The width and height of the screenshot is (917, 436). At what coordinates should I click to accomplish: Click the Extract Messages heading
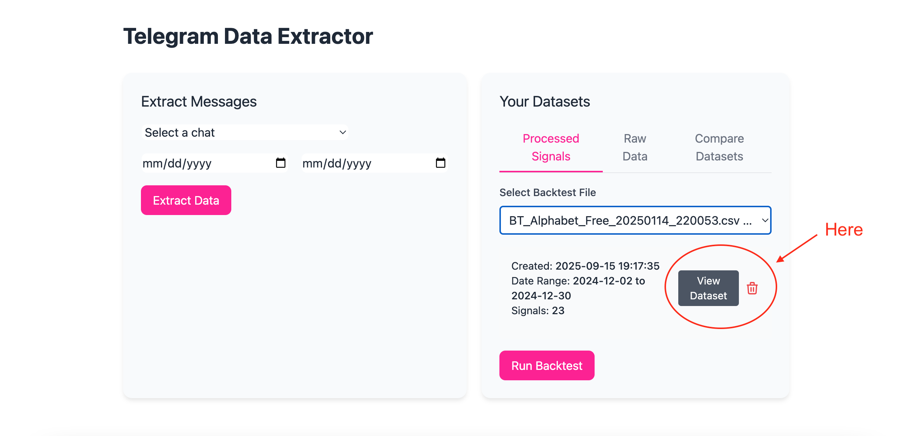point(199,102)
